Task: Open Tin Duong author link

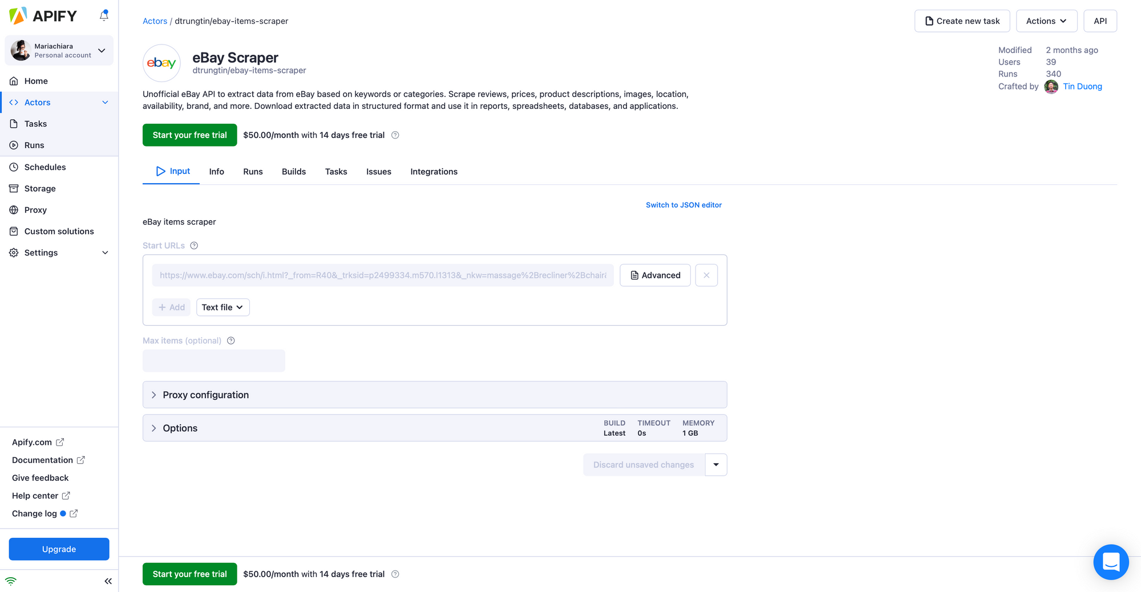Action: (x=1082, y=86)
